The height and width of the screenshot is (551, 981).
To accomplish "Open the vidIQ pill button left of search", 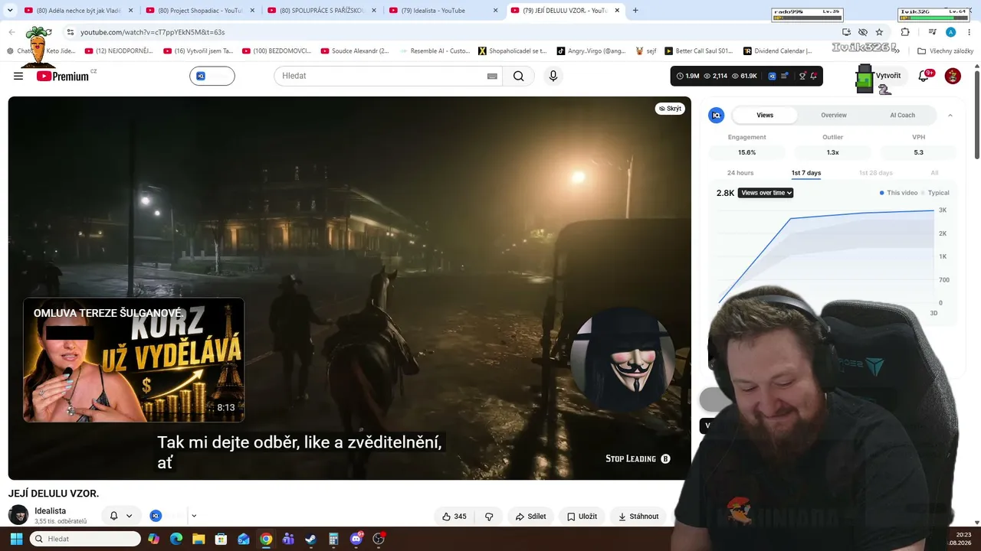I will (212, 76).
